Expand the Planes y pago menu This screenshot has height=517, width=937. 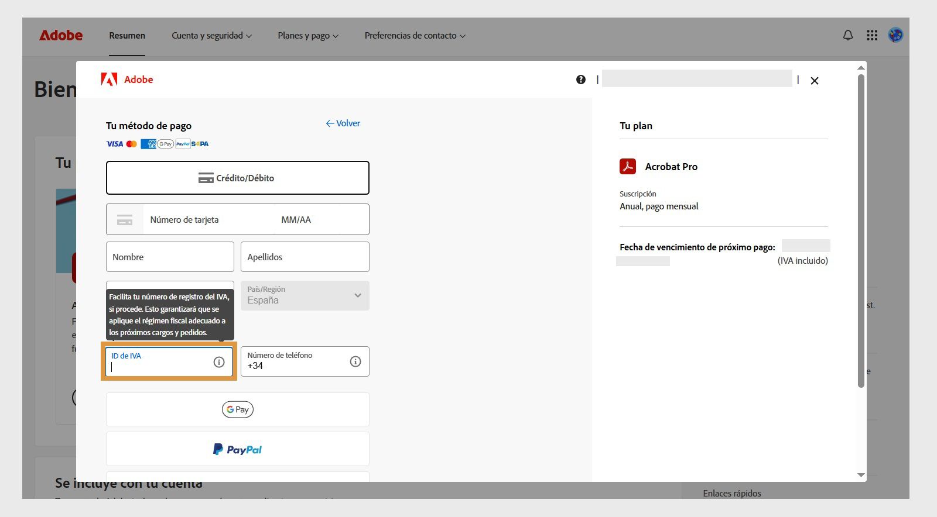(x=308, y=36)
